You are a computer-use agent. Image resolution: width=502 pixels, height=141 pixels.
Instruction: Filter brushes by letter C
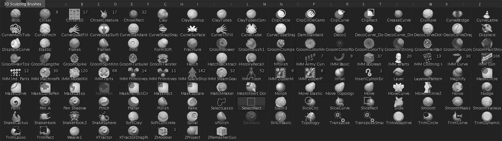point(99,4)
